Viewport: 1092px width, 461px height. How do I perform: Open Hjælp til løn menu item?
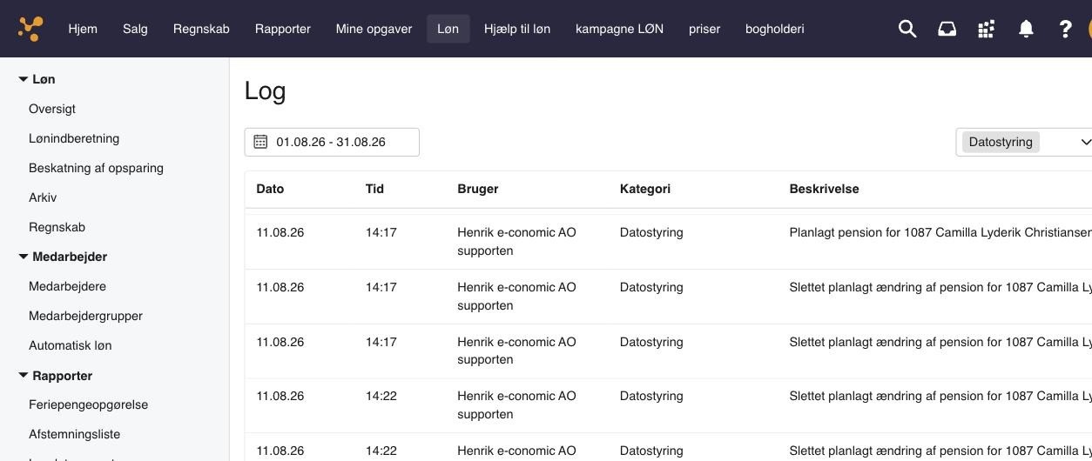click(517, 29)
